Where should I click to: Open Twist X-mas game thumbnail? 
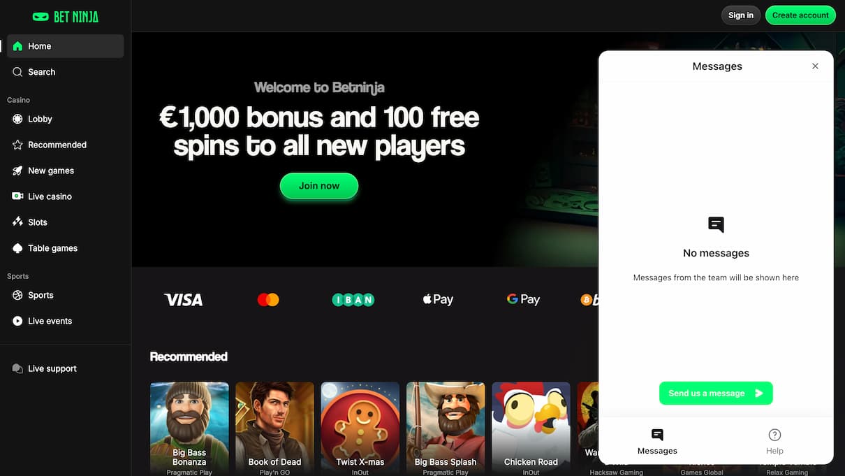pyautogui.click(x=360, y=428)
